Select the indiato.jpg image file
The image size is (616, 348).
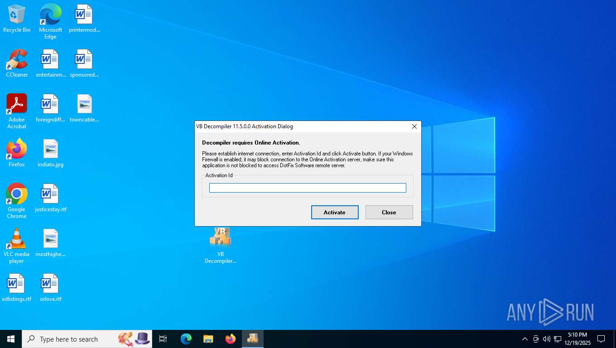(x=50, y=153)
